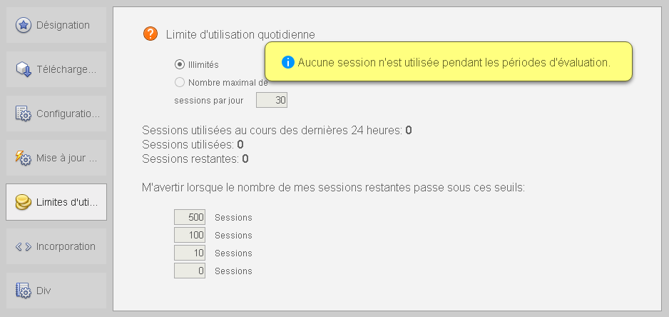Click the gear icon beside Configuratio…

pyautogui.click(x=24, y=114)
